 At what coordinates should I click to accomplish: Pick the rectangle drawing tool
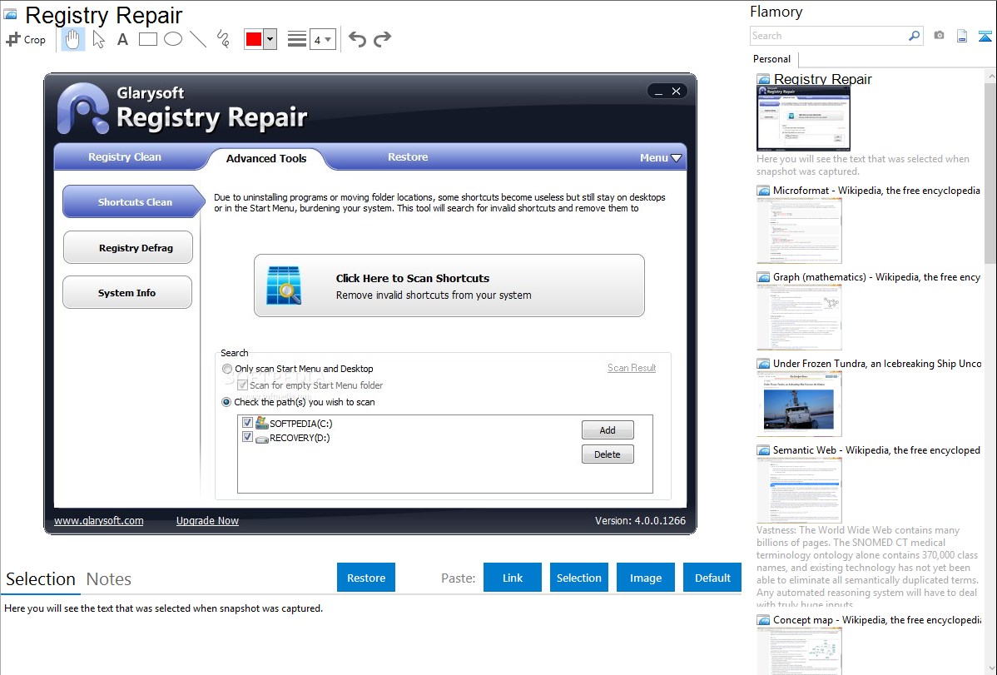[148, 39]
